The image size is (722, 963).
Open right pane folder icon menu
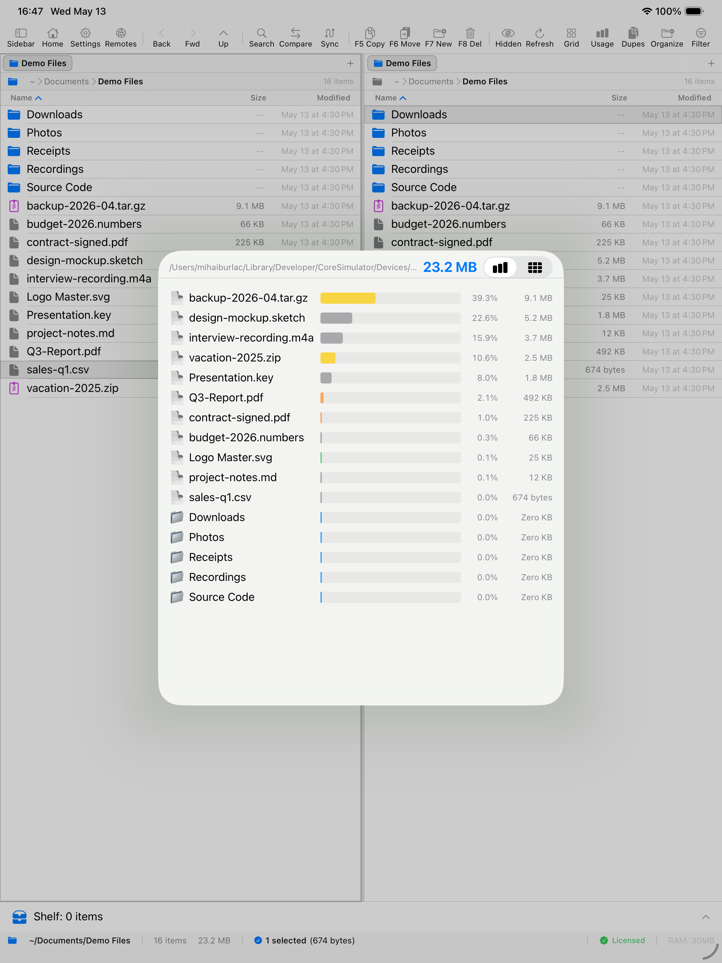(x=377, y=82)
